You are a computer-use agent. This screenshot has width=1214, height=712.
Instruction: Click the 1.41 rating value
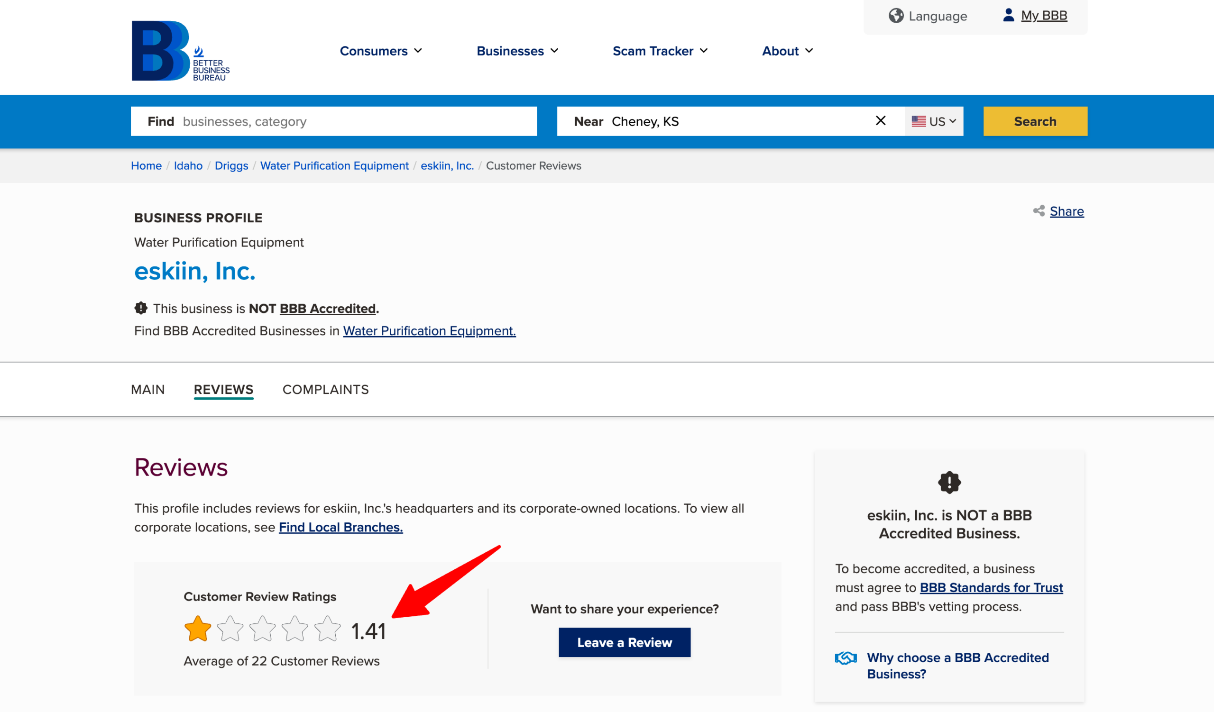point(368,631)
